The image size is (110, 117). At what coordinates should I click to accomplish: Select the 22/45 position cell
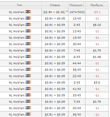pyautogui.click(x=77, y=76)
